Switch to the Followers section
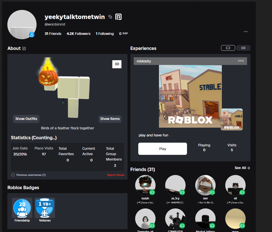 78,33
